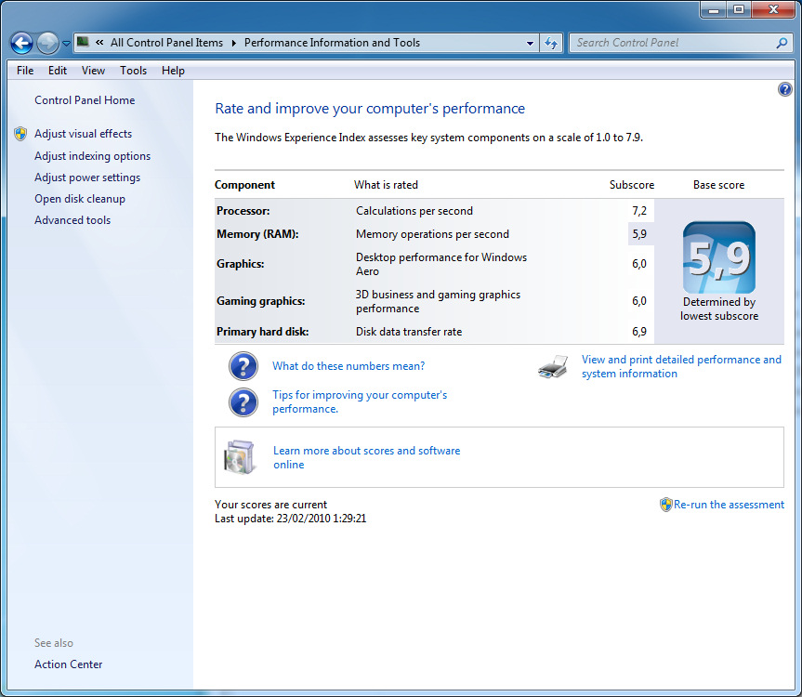Click the software box icon for scores online
The width and height of the screenshot is (802, 697).
(239, 457)
